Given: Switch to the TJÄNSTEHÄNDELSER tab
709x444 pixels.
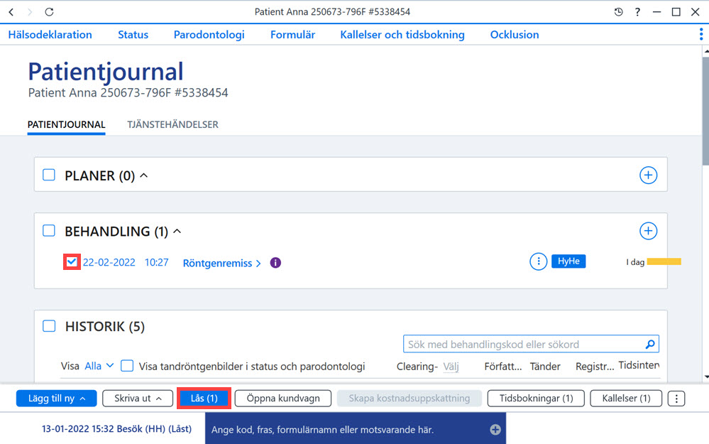Looking at the screenshot, I should click(172, 124).
